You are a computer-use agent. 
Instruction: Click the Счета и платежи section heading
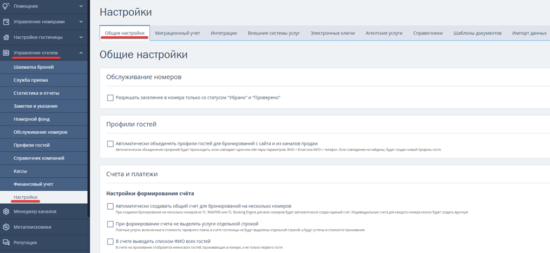pos(132,174)
